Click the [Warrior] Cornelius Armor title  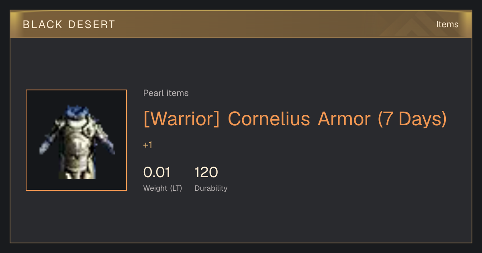[x=295, y=119]
